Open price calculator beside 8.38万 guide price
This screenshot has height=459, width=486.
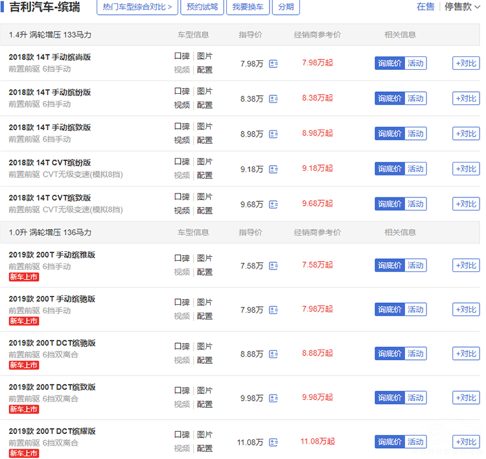(x=273, y=99)
